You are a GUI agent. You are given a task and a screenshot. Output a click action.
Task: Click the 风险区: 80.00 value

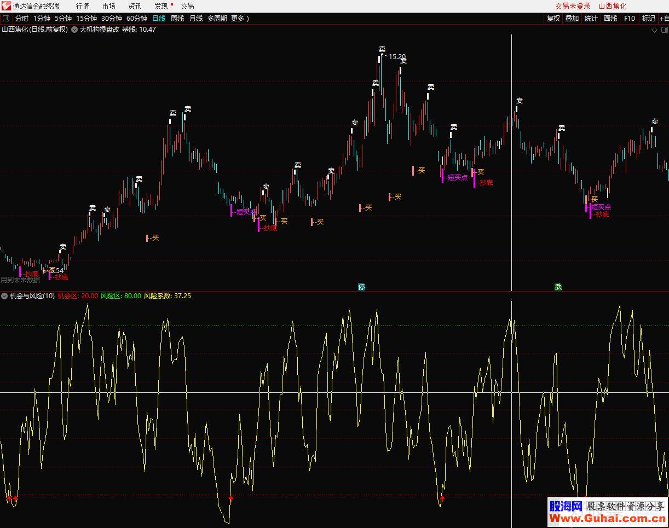tap(120, 296)
